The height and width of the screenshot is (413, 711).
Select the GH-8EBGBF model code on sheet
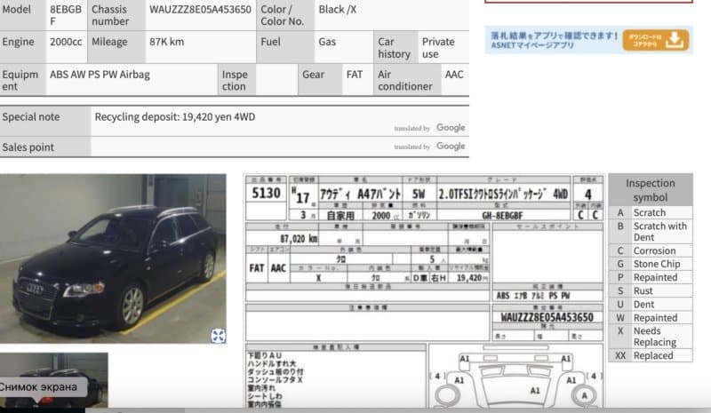502,215
